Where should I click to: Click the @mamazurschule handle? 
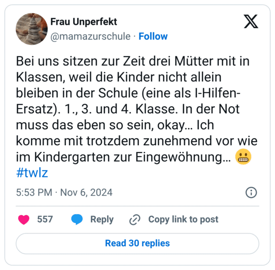(x=90, y=36)
